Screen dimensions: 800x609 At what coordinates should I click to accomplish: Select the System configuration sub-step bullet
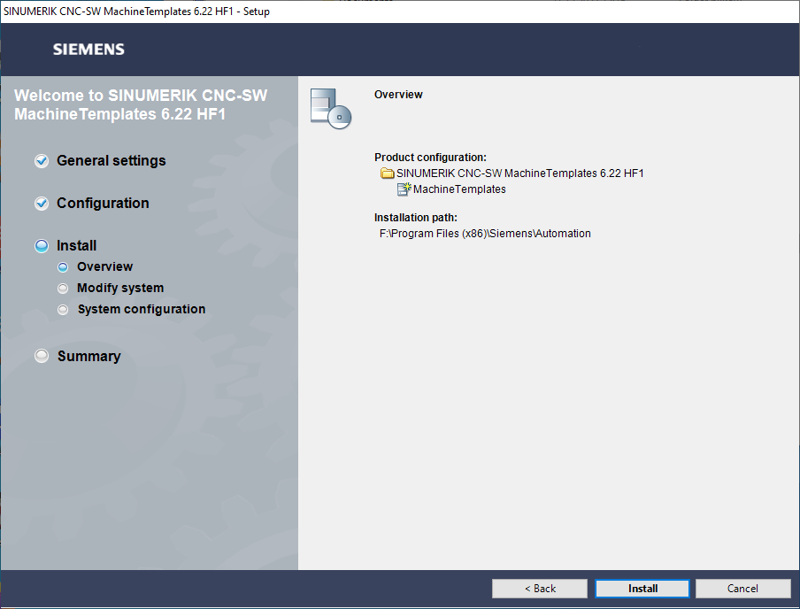[x=62, y=310]
